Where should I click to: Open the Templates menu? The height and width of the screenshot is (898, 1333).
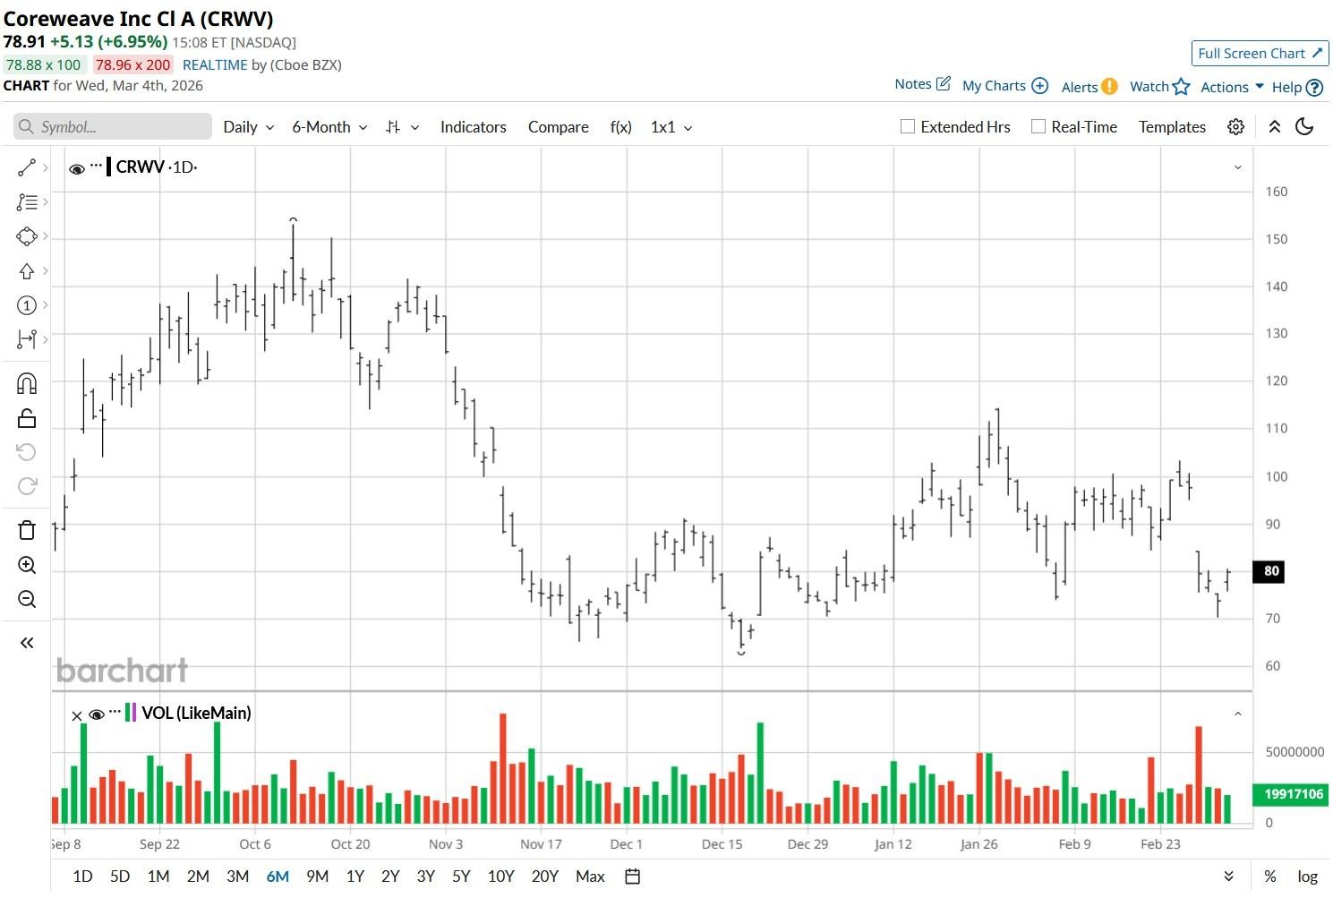[x=1172, y=127]
